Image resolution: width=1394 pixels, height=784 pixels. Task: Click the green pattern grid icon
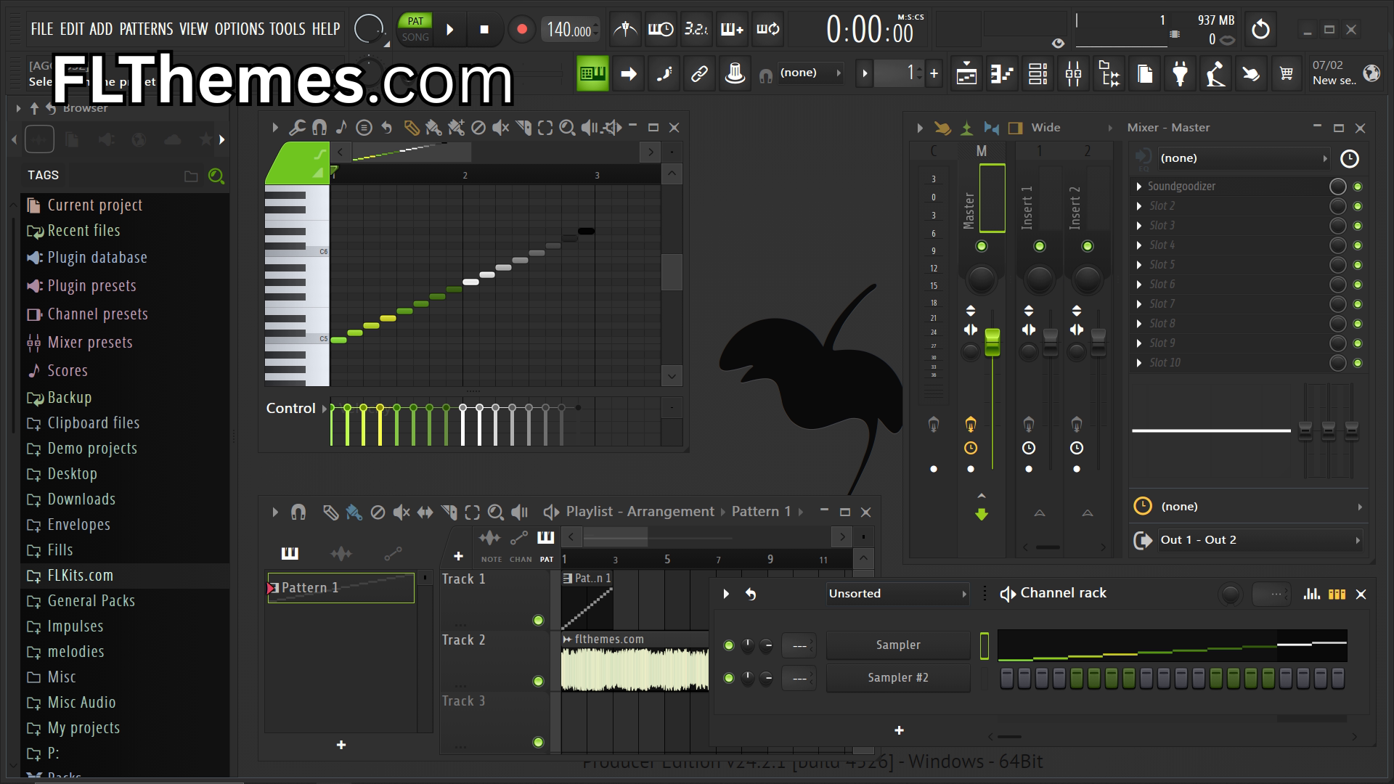pos(592,73)
